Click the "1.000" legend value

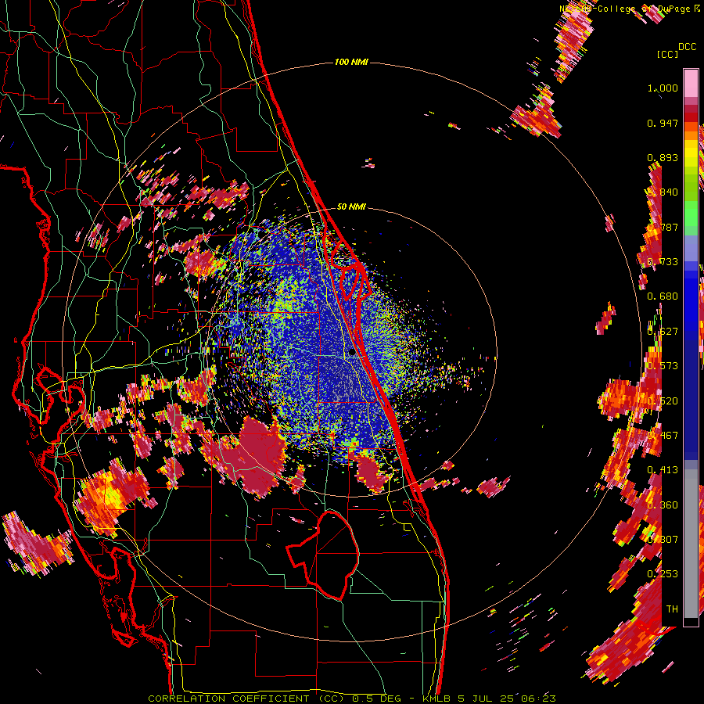click(x=663, y=88)
